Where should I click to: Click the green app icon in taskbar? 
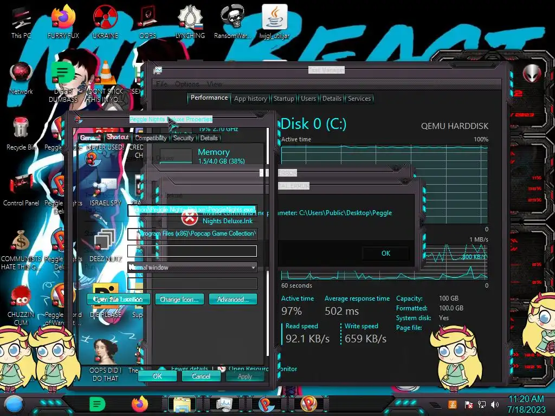tap(98, 404)
